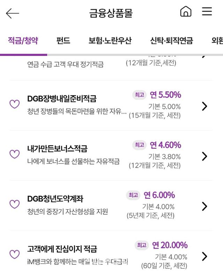Open the 보험·노란우산 tab

110,41
